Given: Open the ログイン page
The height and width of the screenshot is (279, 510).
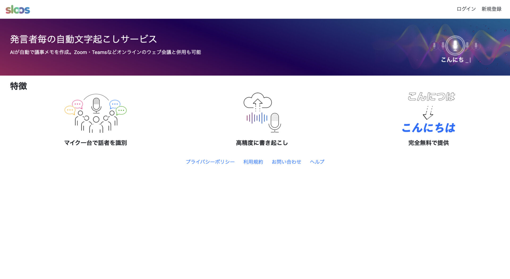Looking at the screenshot, I should 466,9.
